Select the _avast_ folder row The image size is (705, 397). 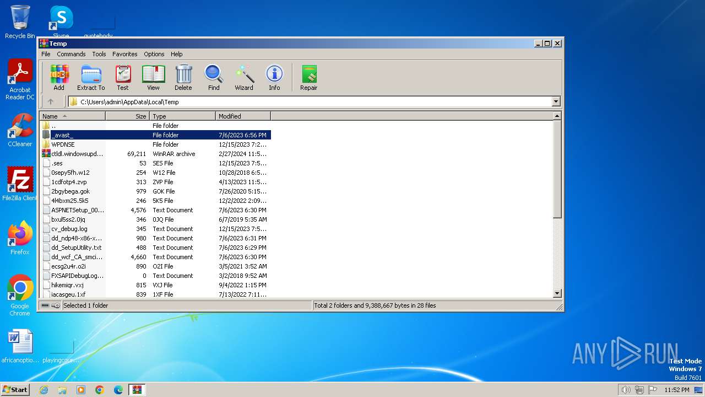(155, 135)
